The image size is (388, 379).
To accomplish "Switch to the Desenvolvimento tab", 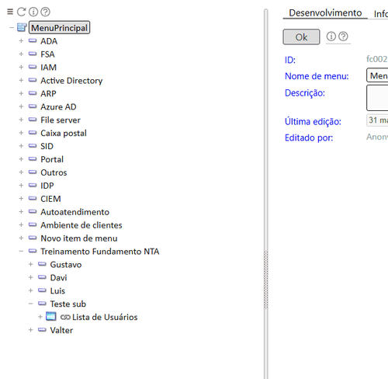I will [325, 13].
